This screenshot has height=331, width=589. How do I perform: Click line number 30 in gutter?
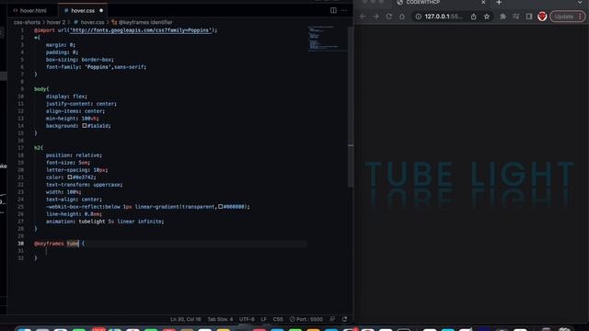pyautogui.click(x=20, y=244)
